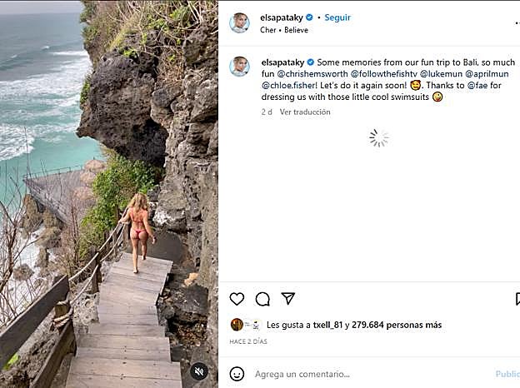Open elsapataky's header profile picture
The width and height of the screenshot is (520, 388).
click(x=239, y=22)
